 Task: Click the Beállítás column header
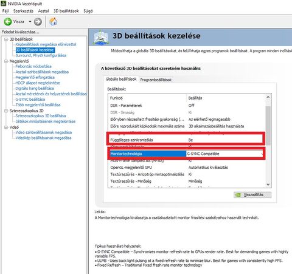pyautogui.click(x=226, y=98)
